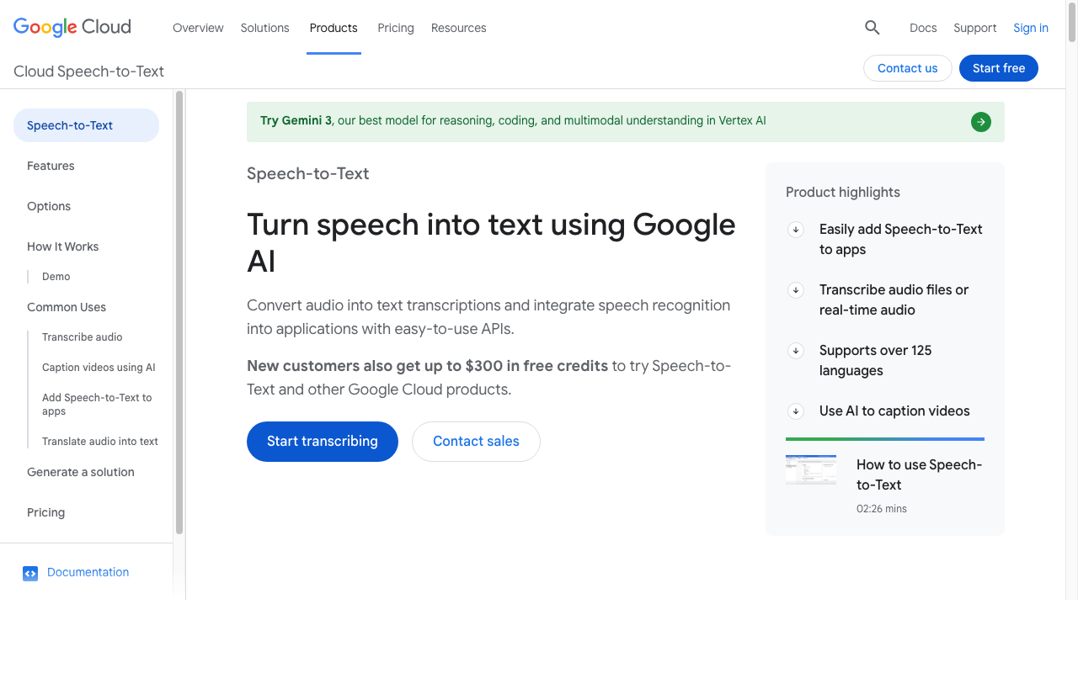Select "Caption videos using AI" in the sidebar

99,368
